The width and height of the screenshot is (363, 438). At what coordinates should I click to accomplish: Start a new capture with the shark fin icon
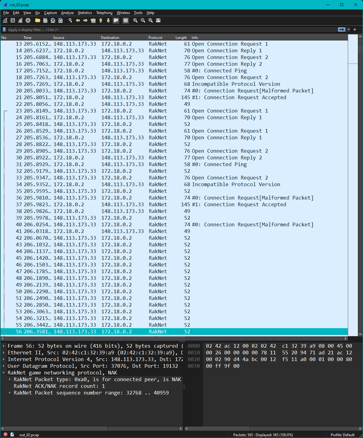[5, 20]
